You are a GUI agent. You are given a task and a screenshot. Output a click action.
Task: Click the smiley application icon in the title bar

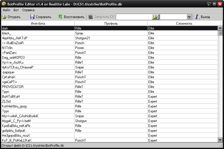(x=4, y=4)
